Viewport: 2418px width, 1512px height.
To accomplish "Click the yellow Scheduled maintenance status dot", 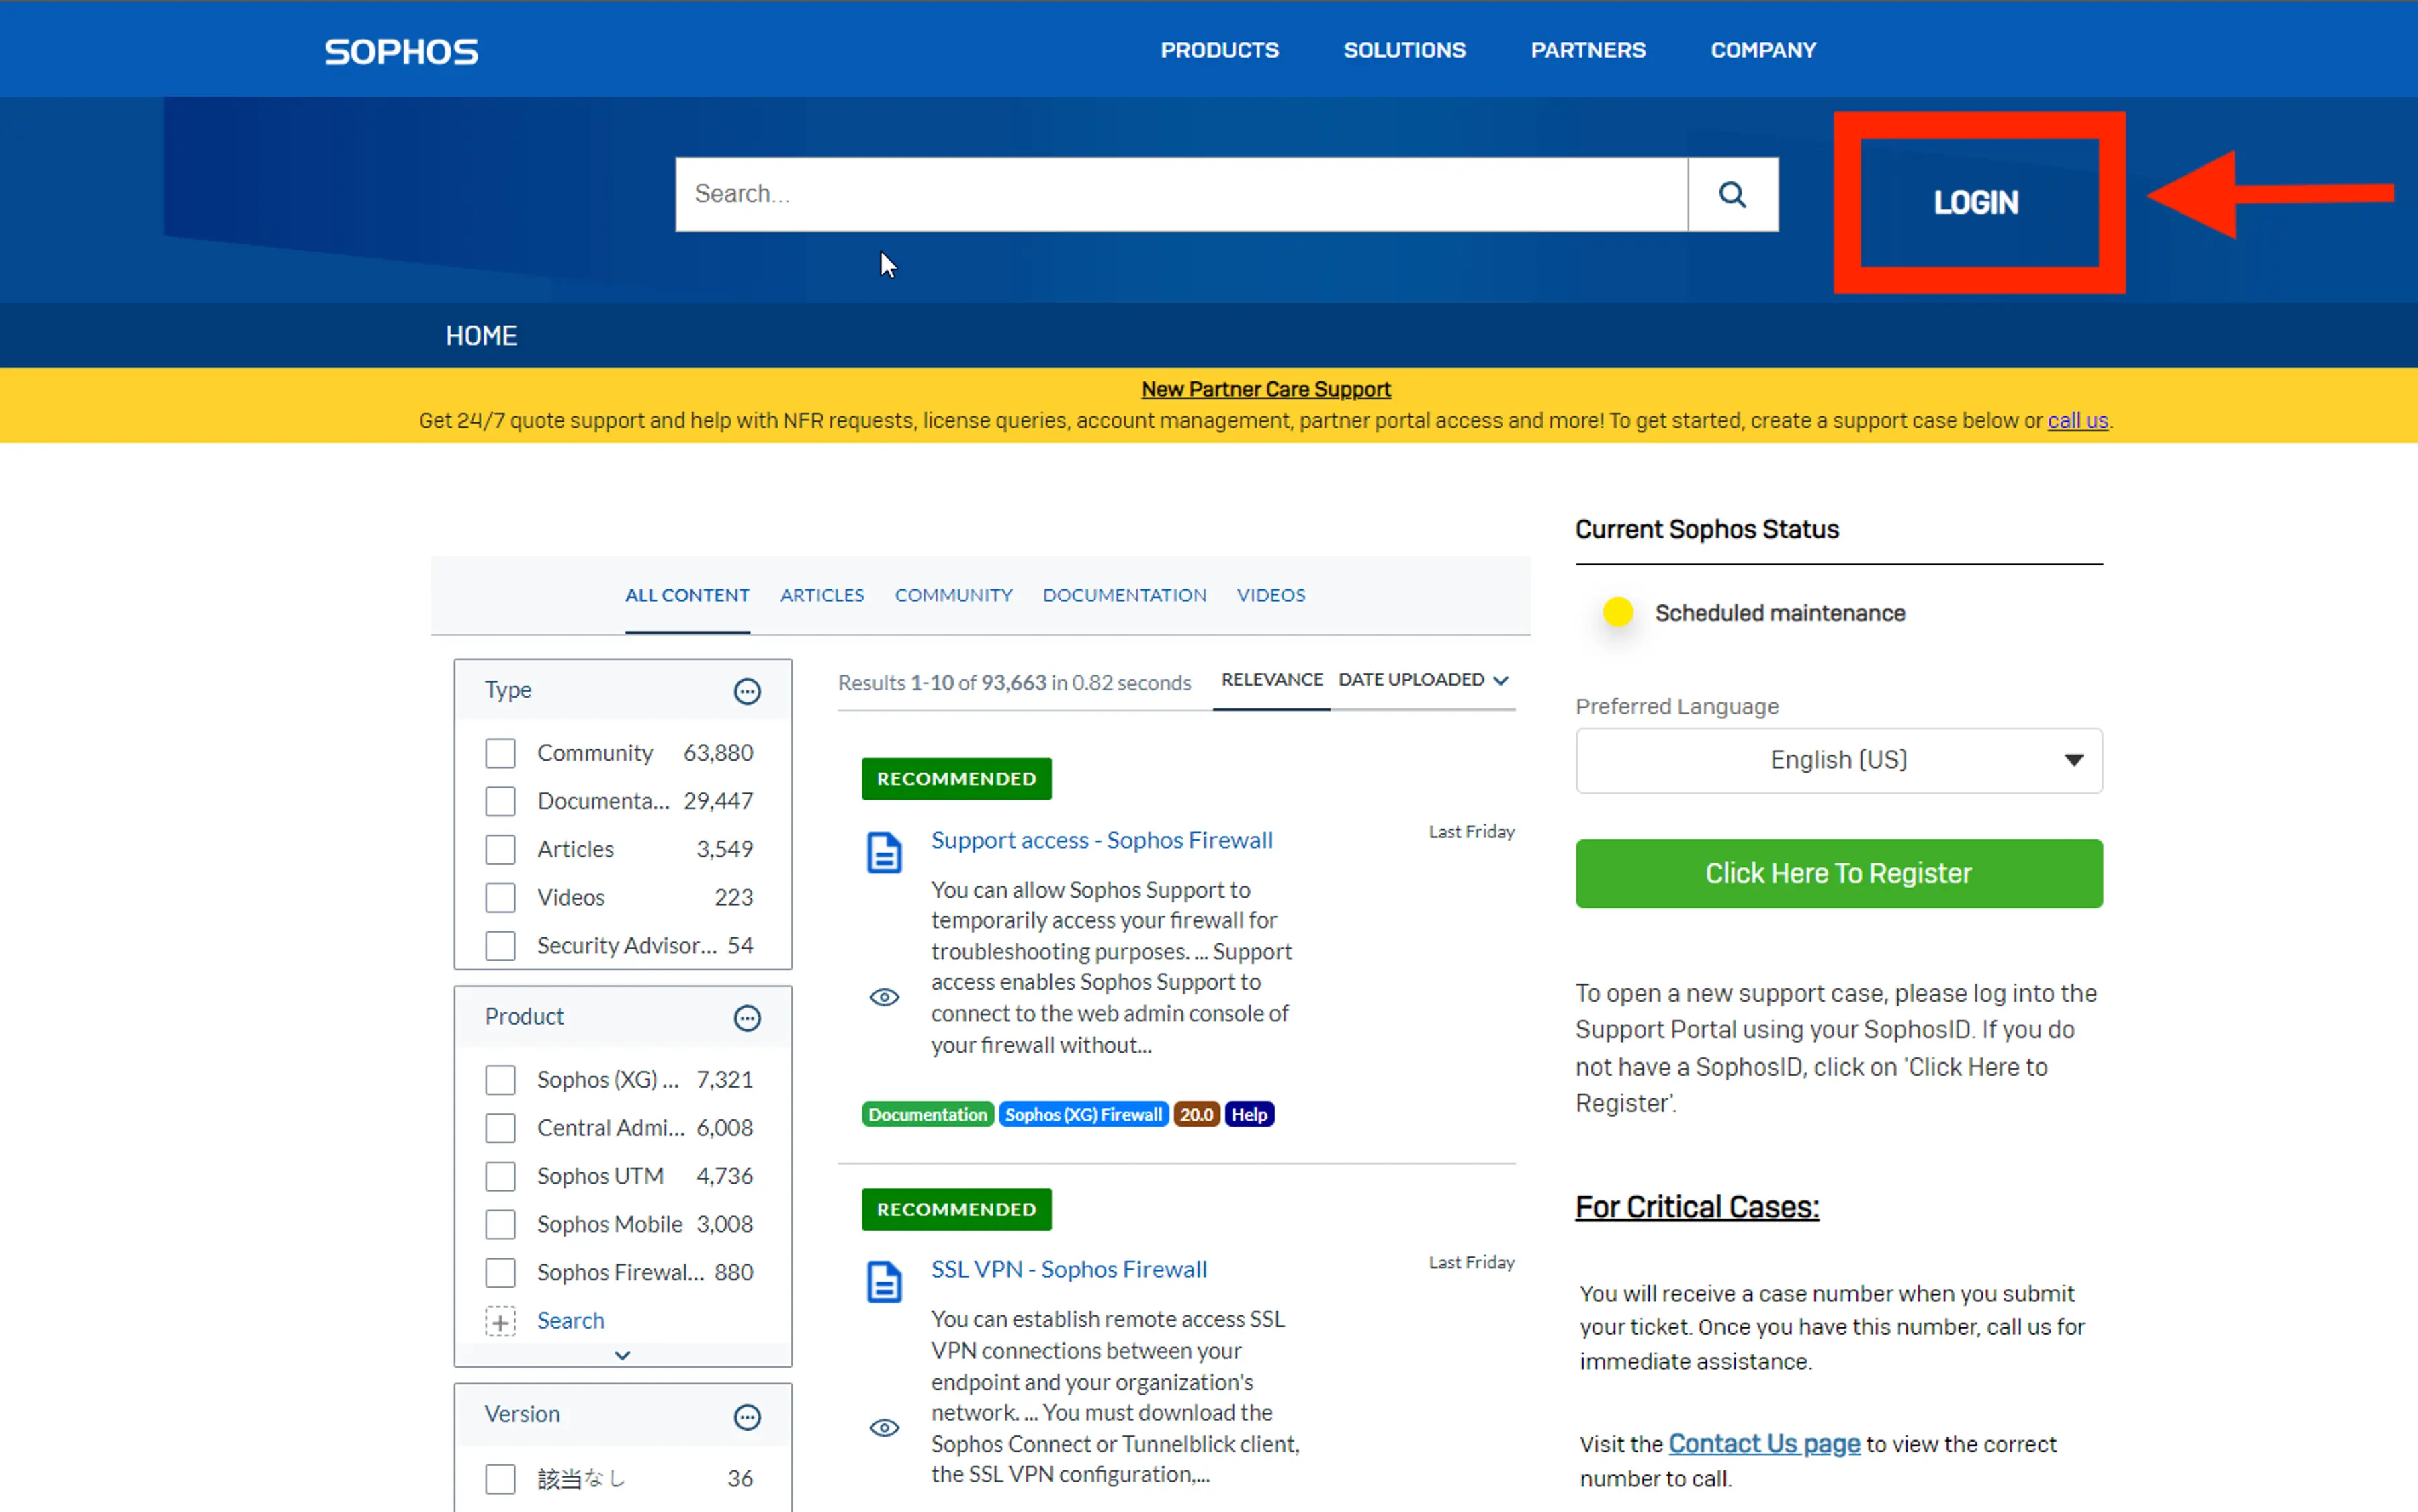I will click(1617, 611).
